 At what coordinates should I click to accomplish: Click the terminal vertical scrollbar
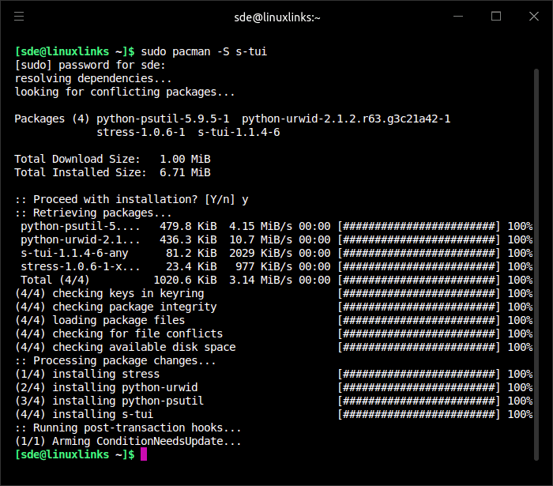click(x=536, y=265)
